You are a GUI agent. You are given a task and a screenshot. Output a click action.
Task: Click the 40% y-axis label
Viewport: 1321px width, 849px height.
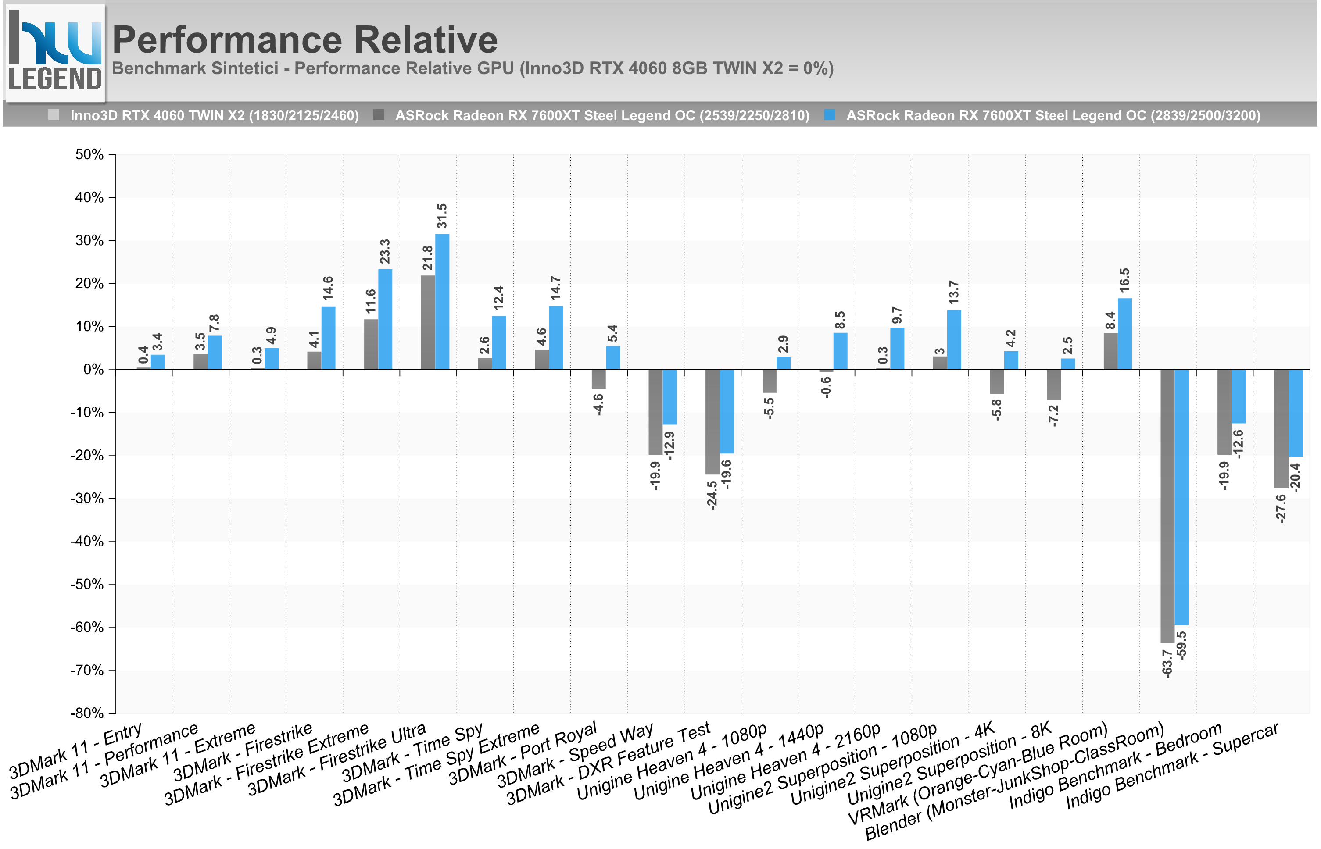[x=89, y=197]
